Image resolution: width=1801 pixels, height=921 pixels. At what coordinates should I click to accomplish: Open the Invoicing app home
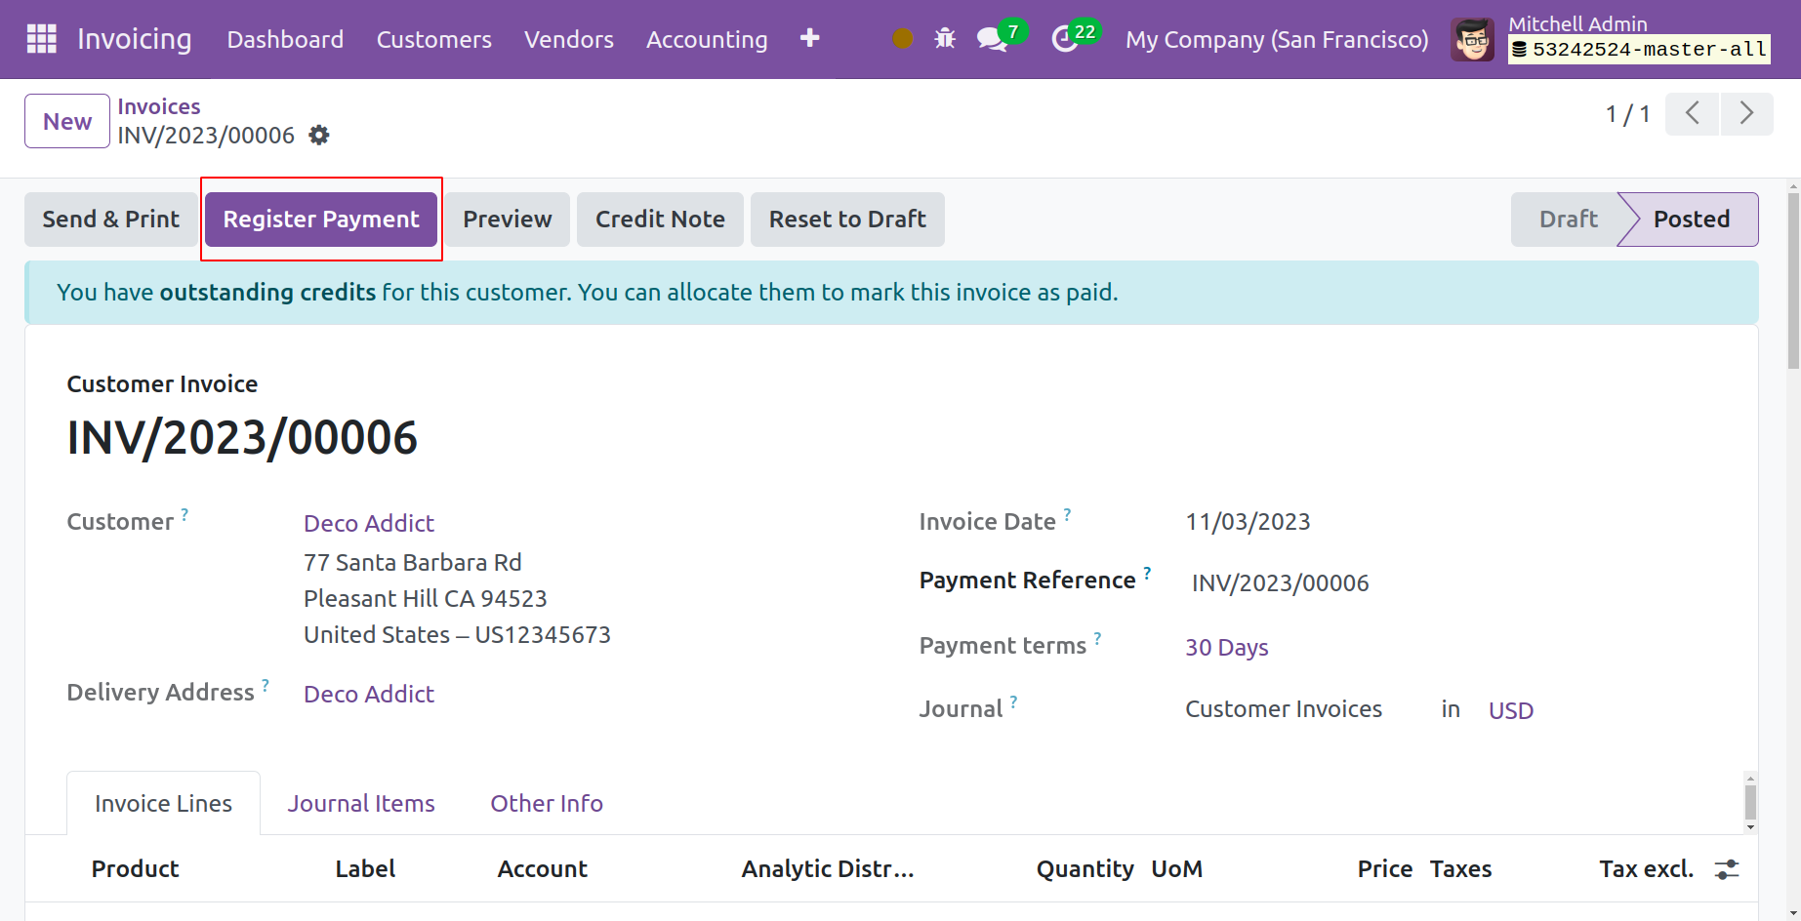(x=135, y=39)
